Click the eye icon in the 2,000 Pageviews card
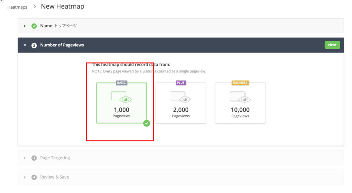Screen dimensions: 352x193 click(185, 99)
